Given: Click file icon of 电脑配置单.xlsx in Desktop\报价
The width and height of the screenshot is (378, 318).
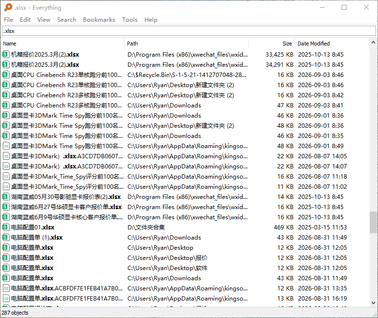Looking at the screenshot, I should click(6, 257).
